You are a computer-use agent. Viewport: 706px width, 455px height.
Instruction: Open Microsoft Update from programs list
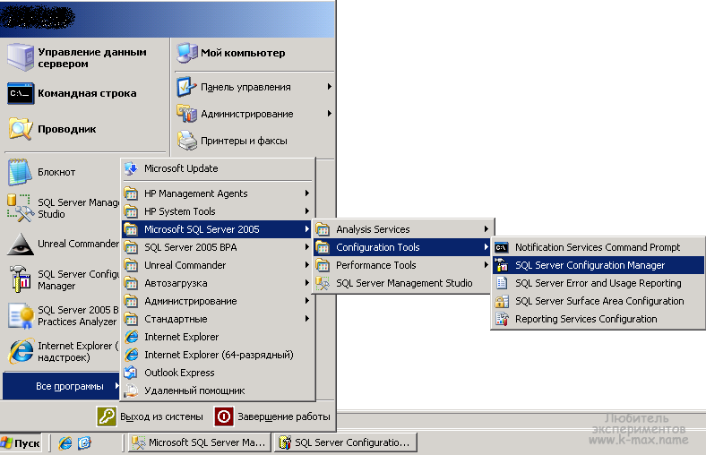coord(218,168)
